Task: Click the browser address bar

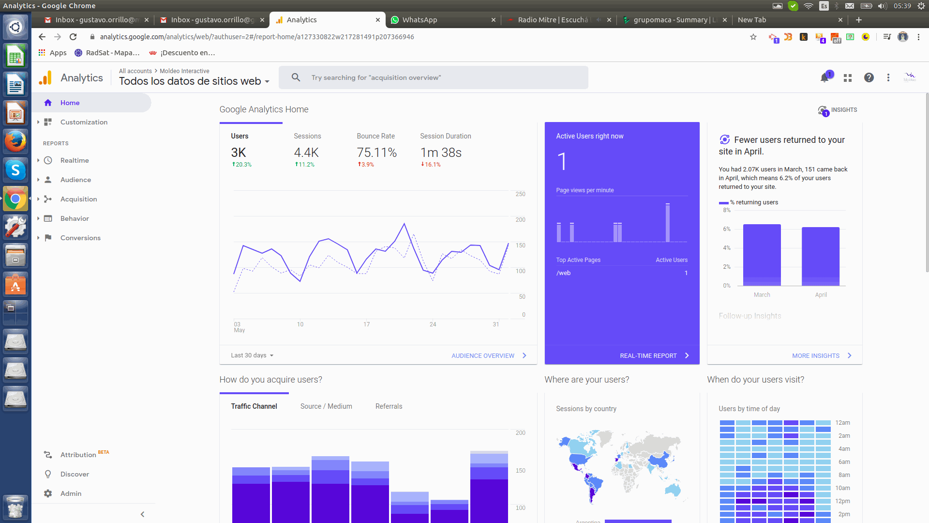Action: point(416,37)
